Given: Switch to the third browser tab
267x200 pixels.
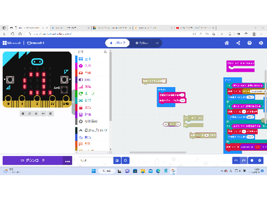Looking at the screenshot, I should coord(112,28).
